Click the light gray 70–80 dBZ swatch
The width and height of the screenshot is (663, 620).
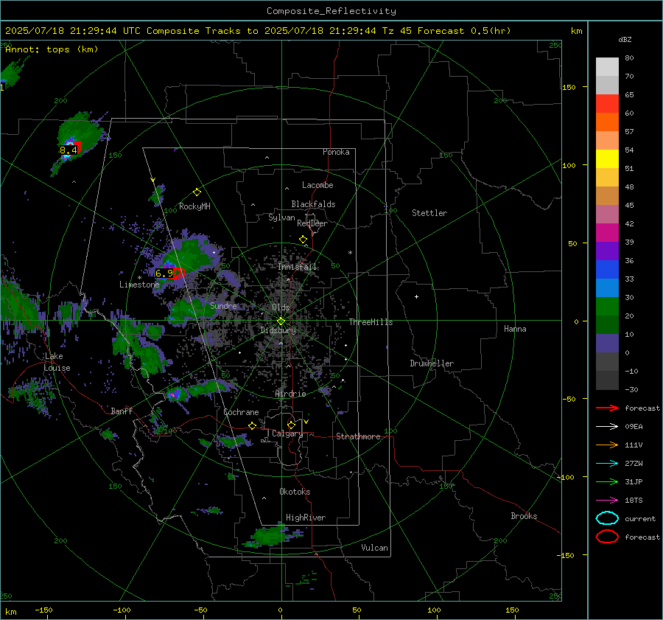point(607,67)
